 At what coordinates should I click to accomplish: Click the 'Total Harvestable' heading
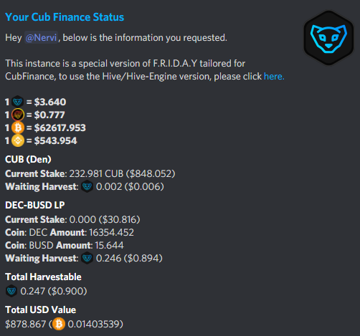[x=43, y=277]
